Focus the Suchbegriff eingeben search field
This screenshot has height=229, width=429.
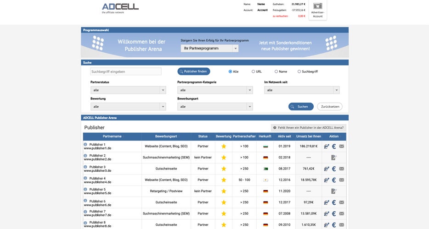125,71
